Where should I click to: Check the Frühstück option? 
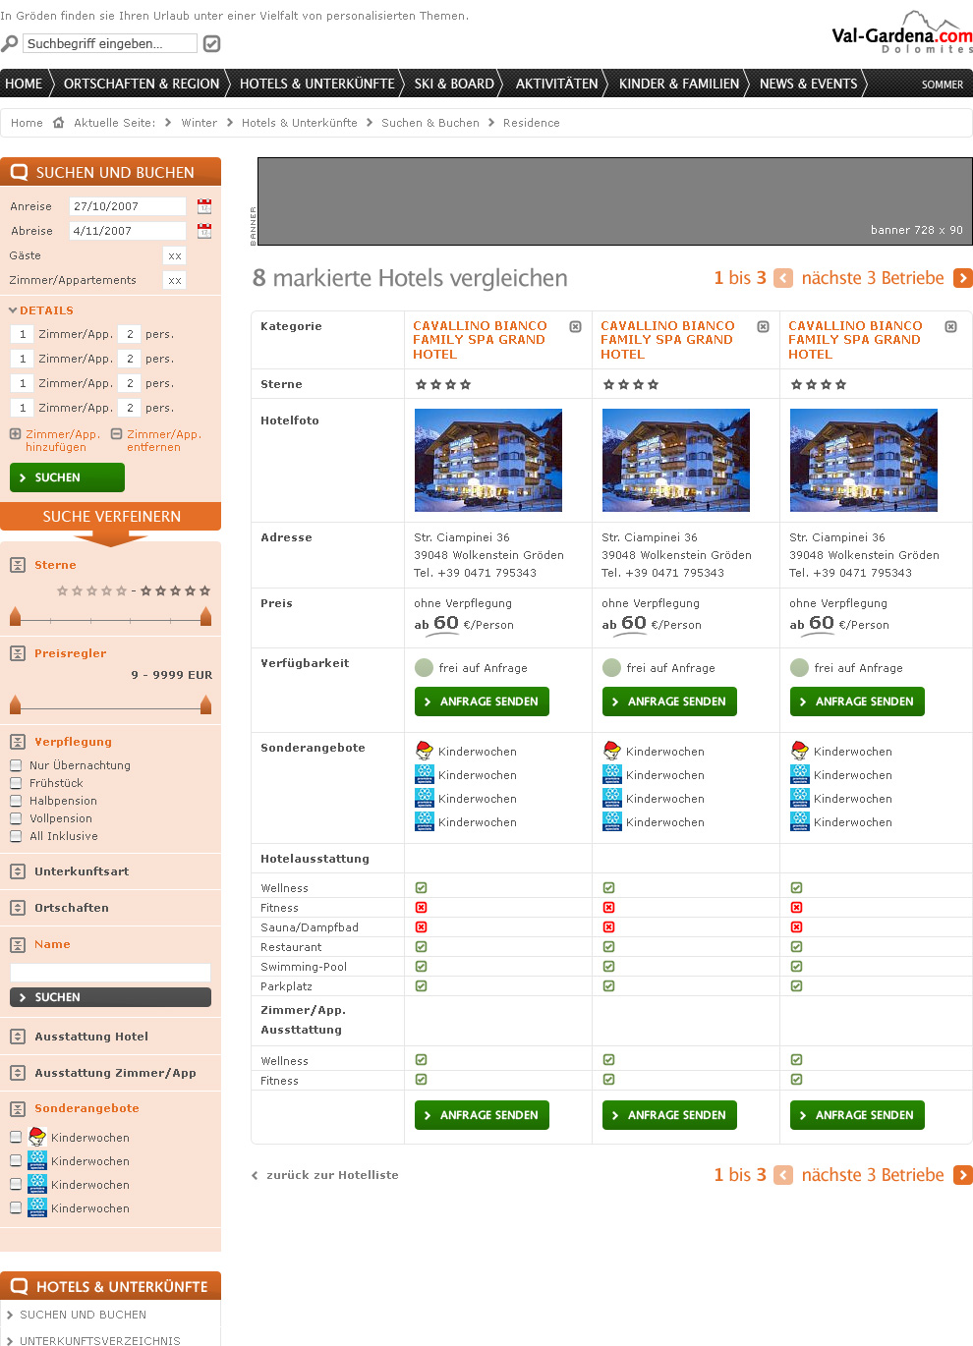[16, 783]
